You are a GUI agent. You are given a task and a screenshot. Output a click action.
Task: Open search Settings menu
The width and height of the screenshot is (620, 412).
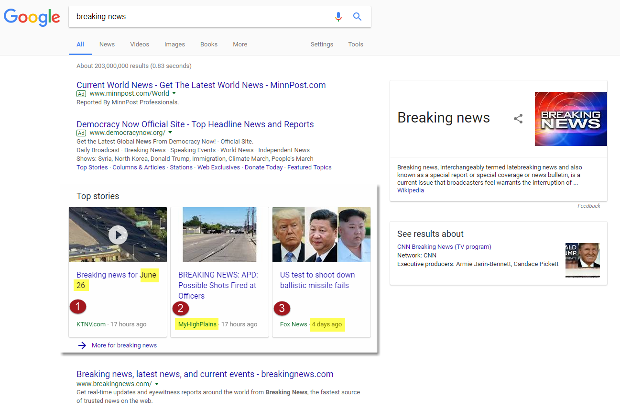point(322,45)
